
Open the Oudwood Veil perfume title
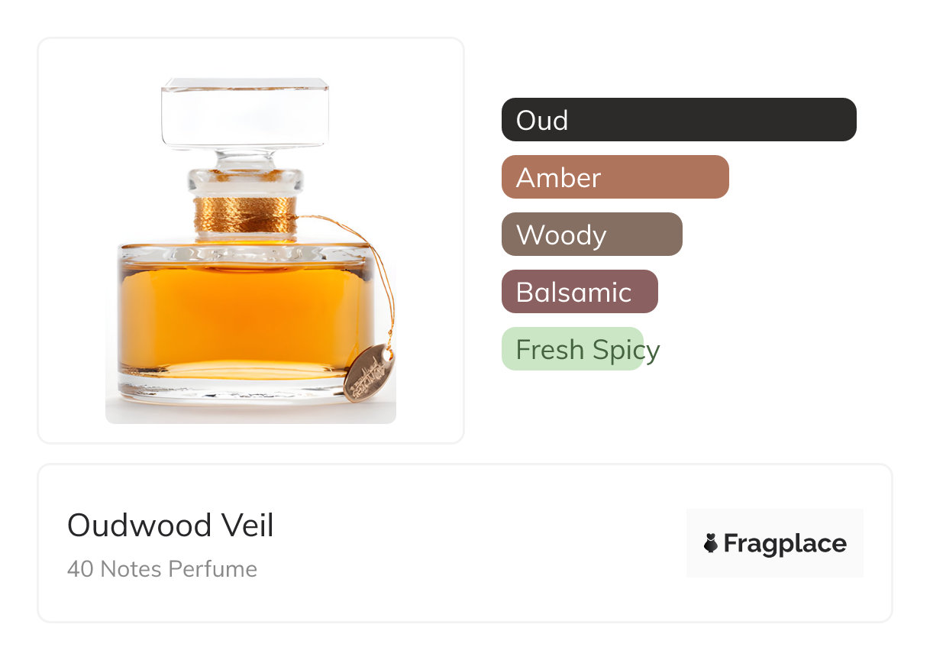pos(170,526)
